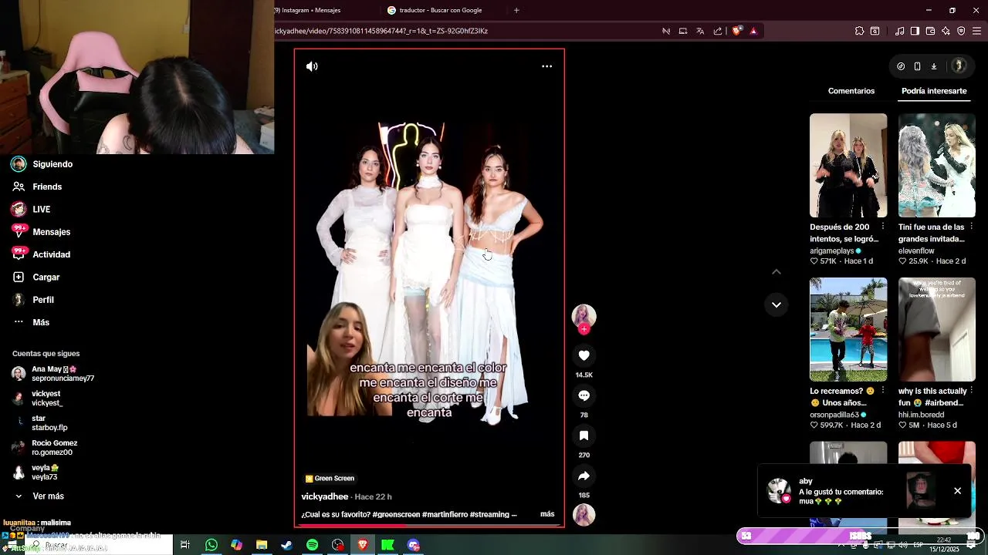Viewport: 988px width, 555px height.
Task: Open the coin icon in TikTok top bar
Action: [901, 66]
